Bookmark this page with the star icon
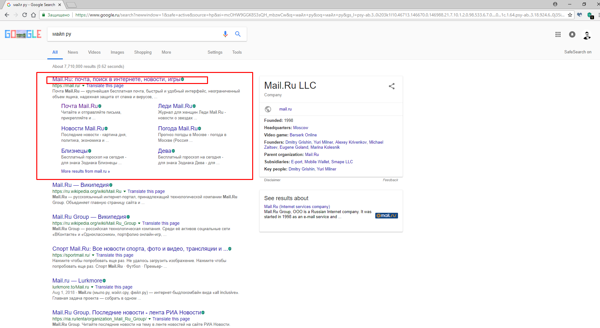 tap(570, 15)
